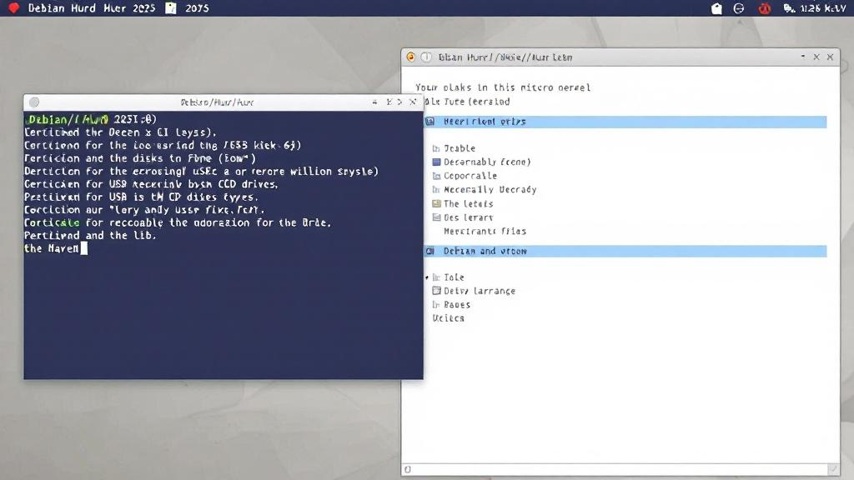The width and height of the screenshot is (854, 480).
Task: Click the network display tray icon
Action: point(789,8)
